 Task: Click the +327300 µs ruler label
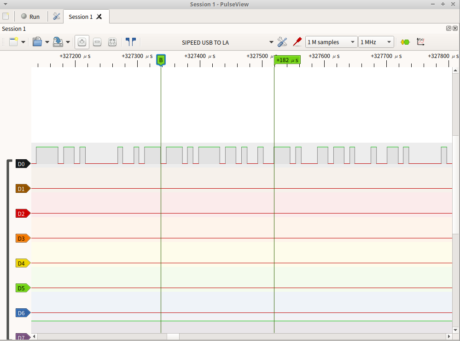tap(137, 56)
